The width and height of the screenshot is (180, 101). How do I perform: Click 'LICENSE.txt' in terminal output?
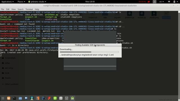click(34, 31)
